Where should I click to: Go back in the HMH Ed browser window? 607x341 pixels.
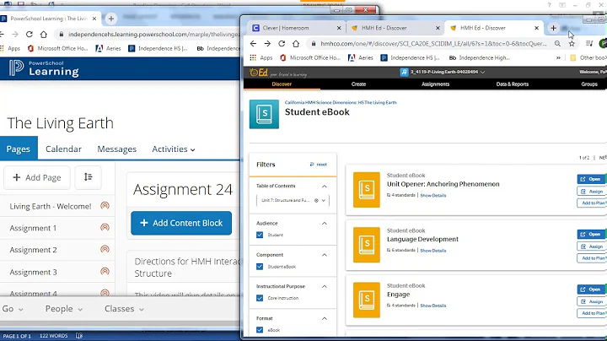pos(253,43)
